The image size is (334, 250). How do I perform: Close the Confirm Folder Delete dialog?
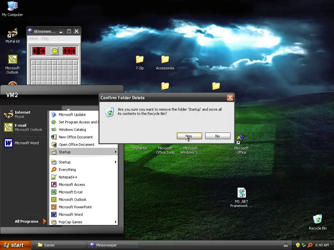point(230,98)
